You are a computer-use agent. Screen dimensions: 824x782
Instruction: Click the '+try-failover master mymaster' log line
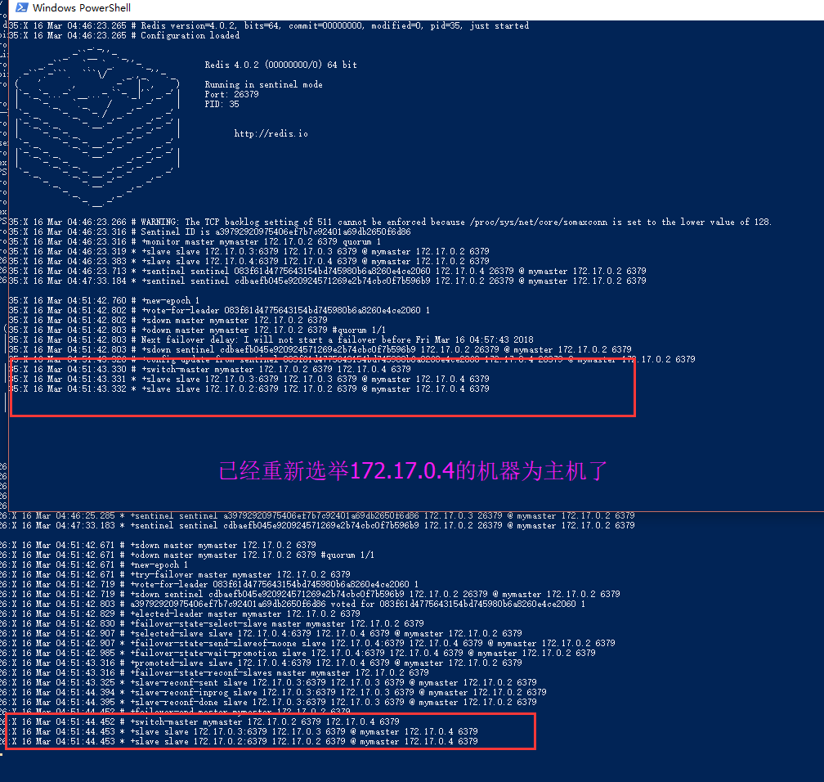(175, 574)
